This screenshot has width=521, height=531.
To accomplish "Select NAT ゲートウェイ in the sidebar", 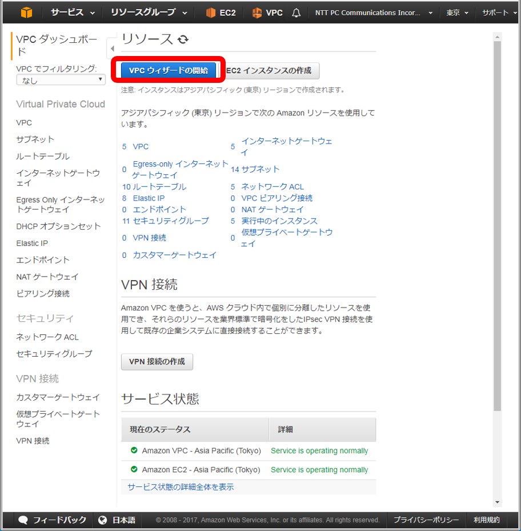I will pos(47,277).
